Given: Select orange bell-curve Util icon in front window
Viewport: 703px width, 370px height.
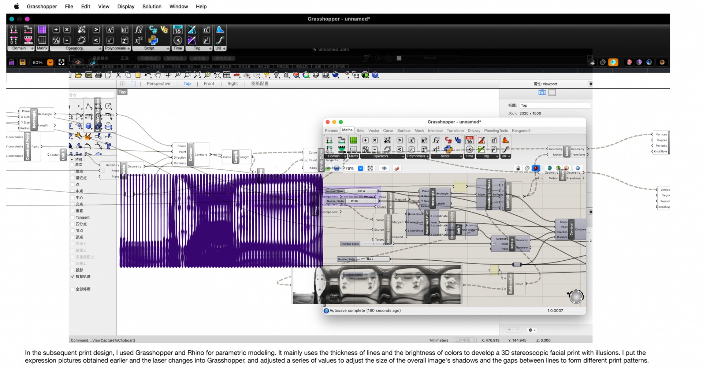Looking at the screenshot, I should [506, 140].
